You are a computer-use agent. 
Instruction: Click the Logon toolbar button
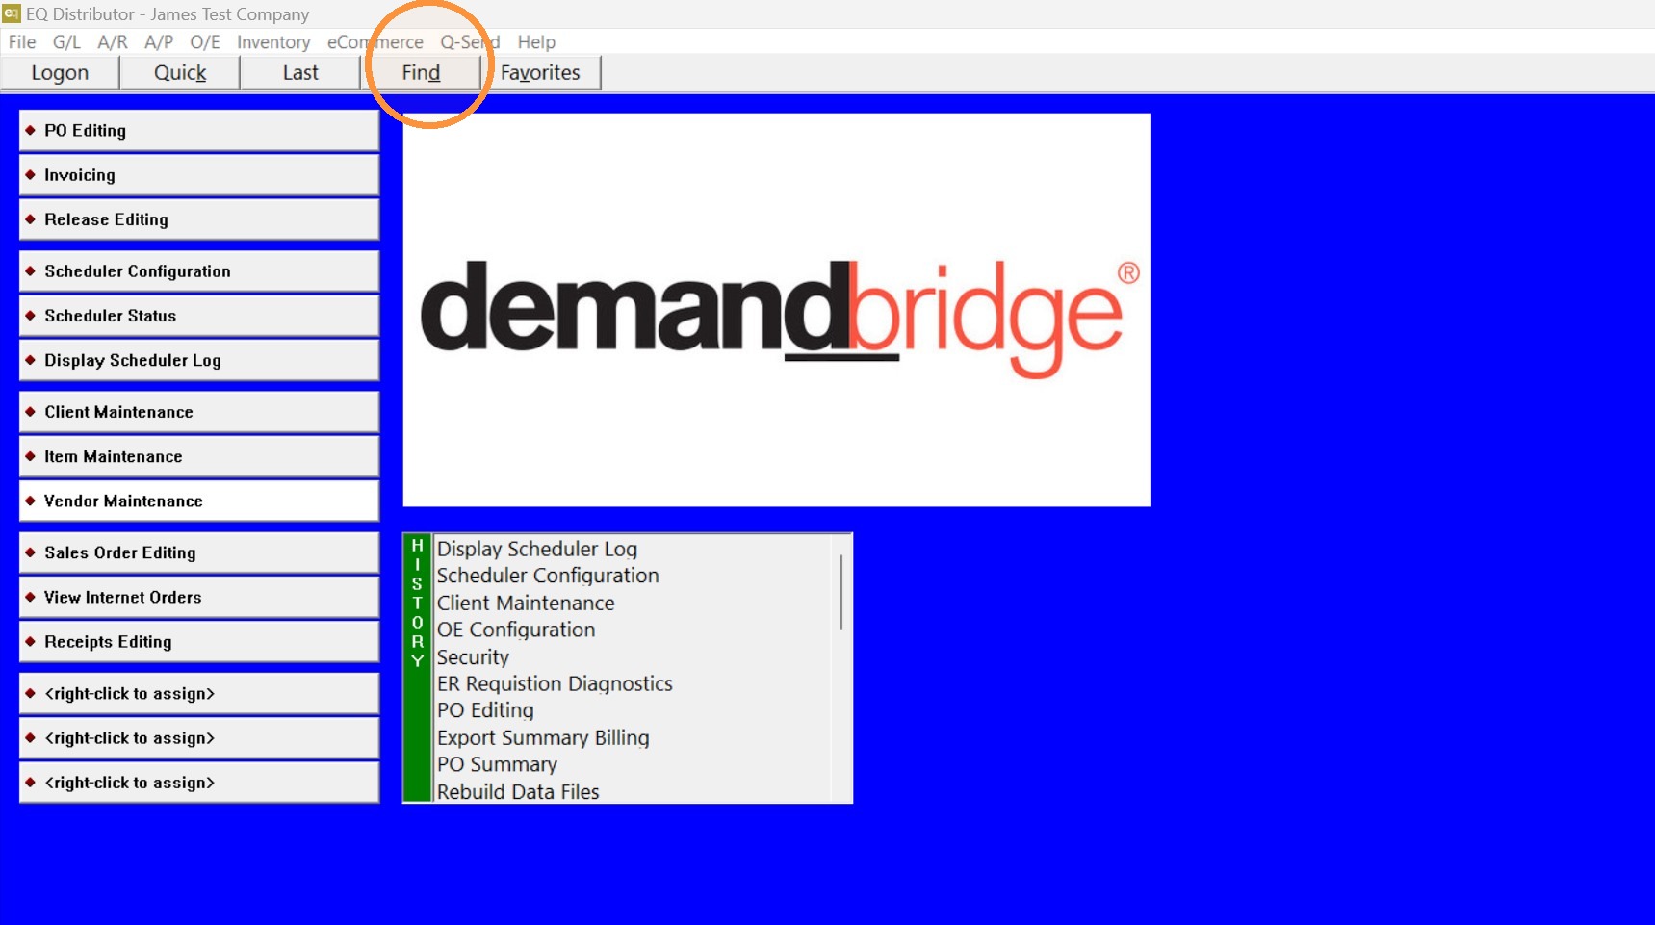(x=60, y=73)
